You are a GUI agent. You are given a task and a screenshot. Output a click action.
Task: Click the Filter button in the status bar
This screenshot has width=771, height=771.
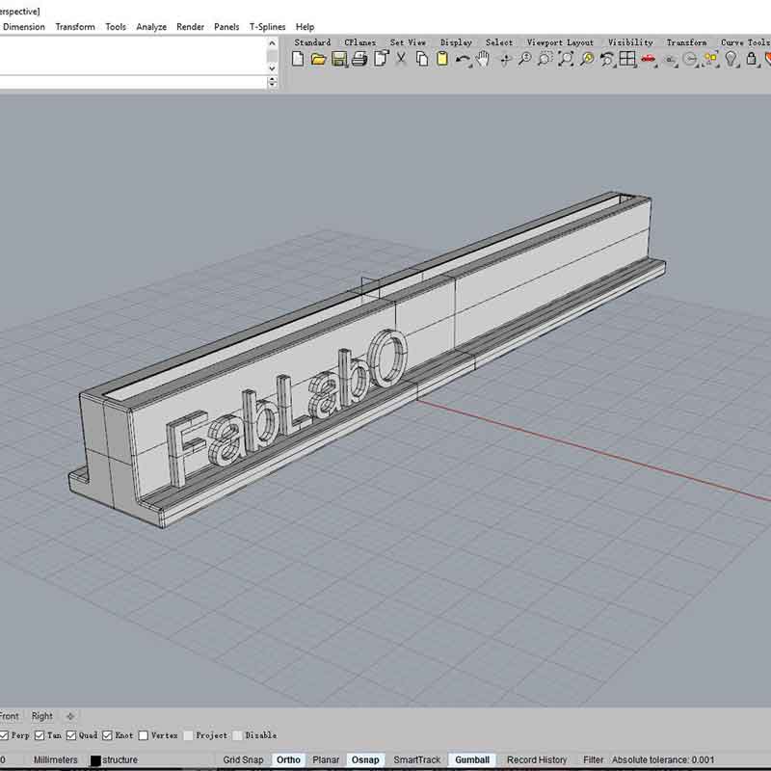(x=593, y=759)
